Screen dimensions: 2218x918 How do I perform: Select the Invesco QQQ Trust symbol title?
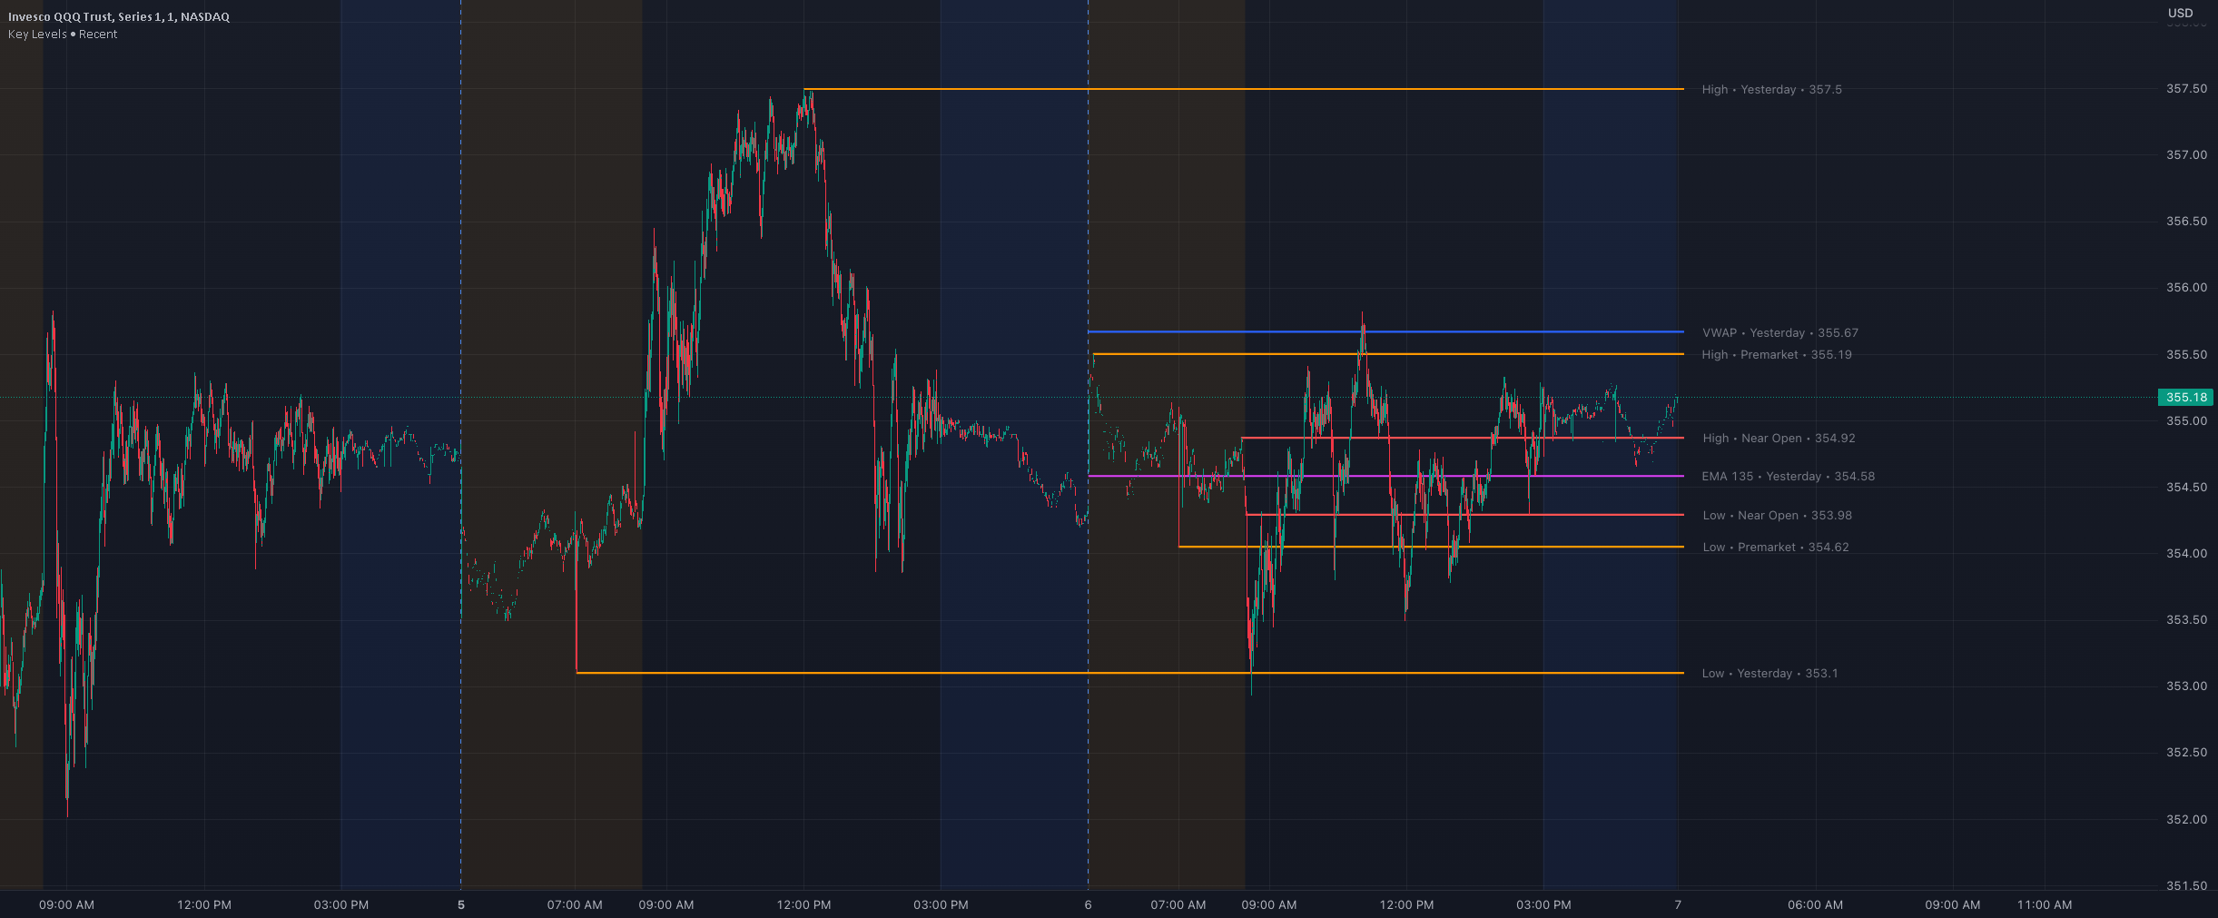[117, 15]
